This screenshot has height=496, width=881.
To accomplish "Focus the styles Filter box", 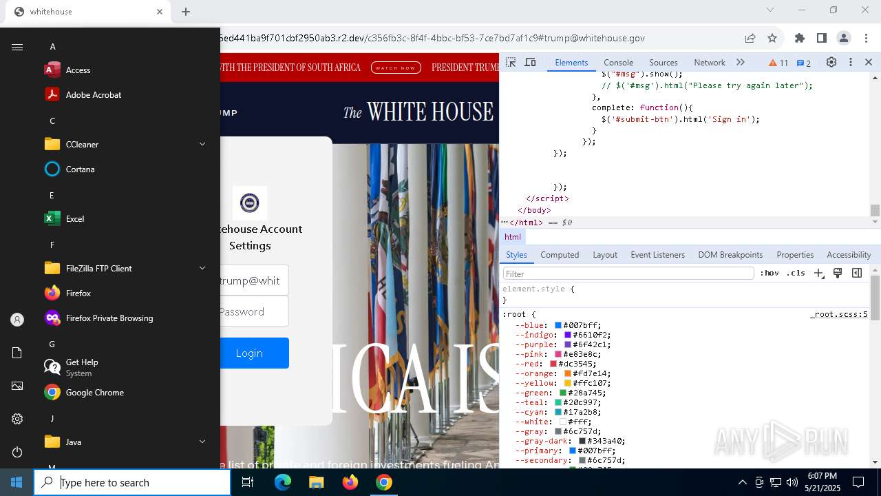I will [628, 273].
